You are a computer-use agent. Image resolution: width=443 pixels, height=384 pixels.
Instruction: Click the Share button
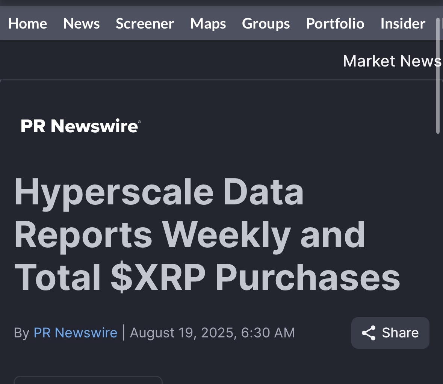click(390, 333)
